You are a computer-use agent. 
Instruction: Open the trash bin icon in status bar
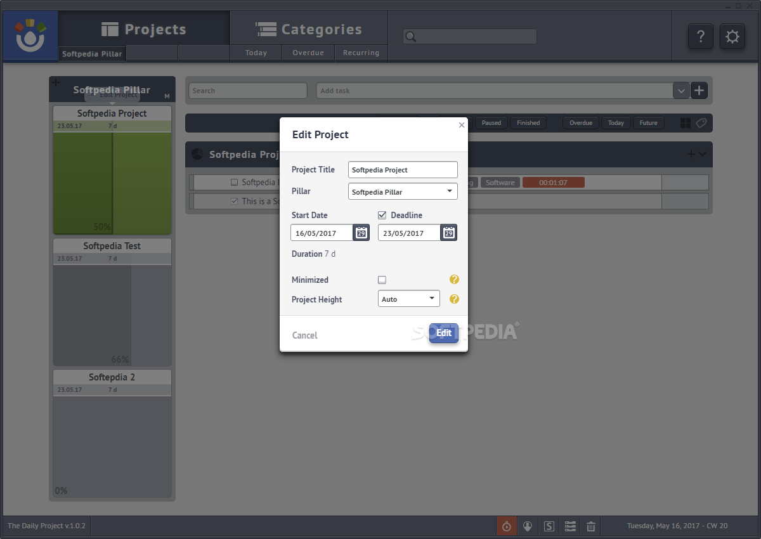(591, 526)
